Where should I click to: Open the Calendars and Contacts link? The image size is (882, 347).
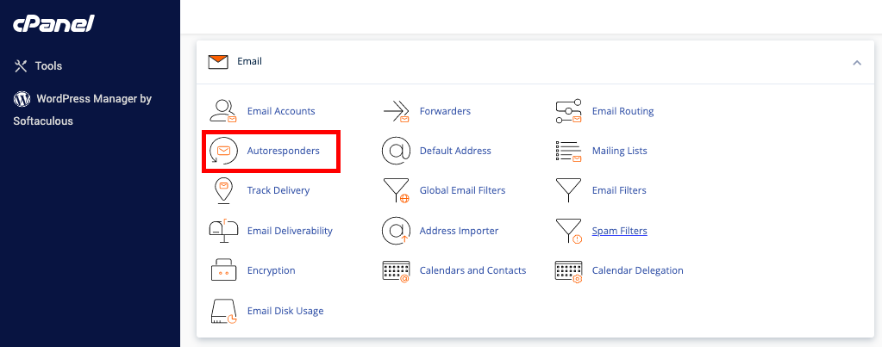click(x=472, y=270)
